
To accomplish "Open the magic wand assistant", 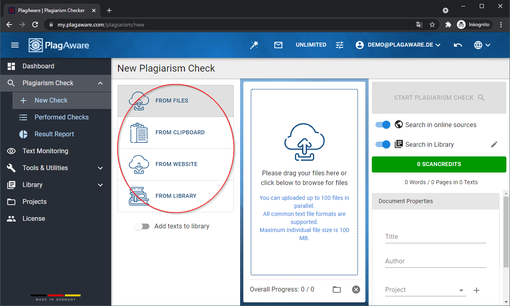I will (254, 45).
